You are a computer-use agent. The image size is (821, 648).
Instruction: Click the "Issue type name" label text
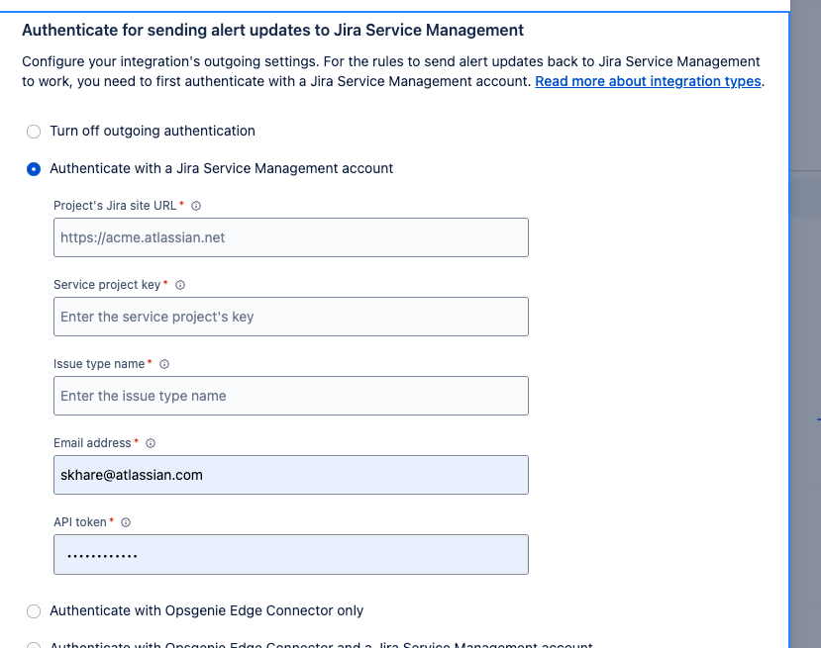(99, 364)
